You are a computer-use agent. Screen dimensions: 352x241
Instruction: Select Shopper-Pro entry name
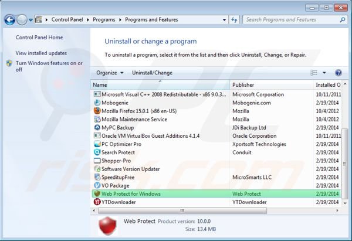pos(116,161)
